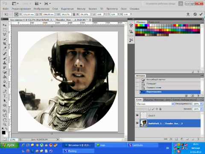Toggle lock position icon
The width and height of the screenshot is (205, 154).
pyautogui.click(x=157, y=109)
